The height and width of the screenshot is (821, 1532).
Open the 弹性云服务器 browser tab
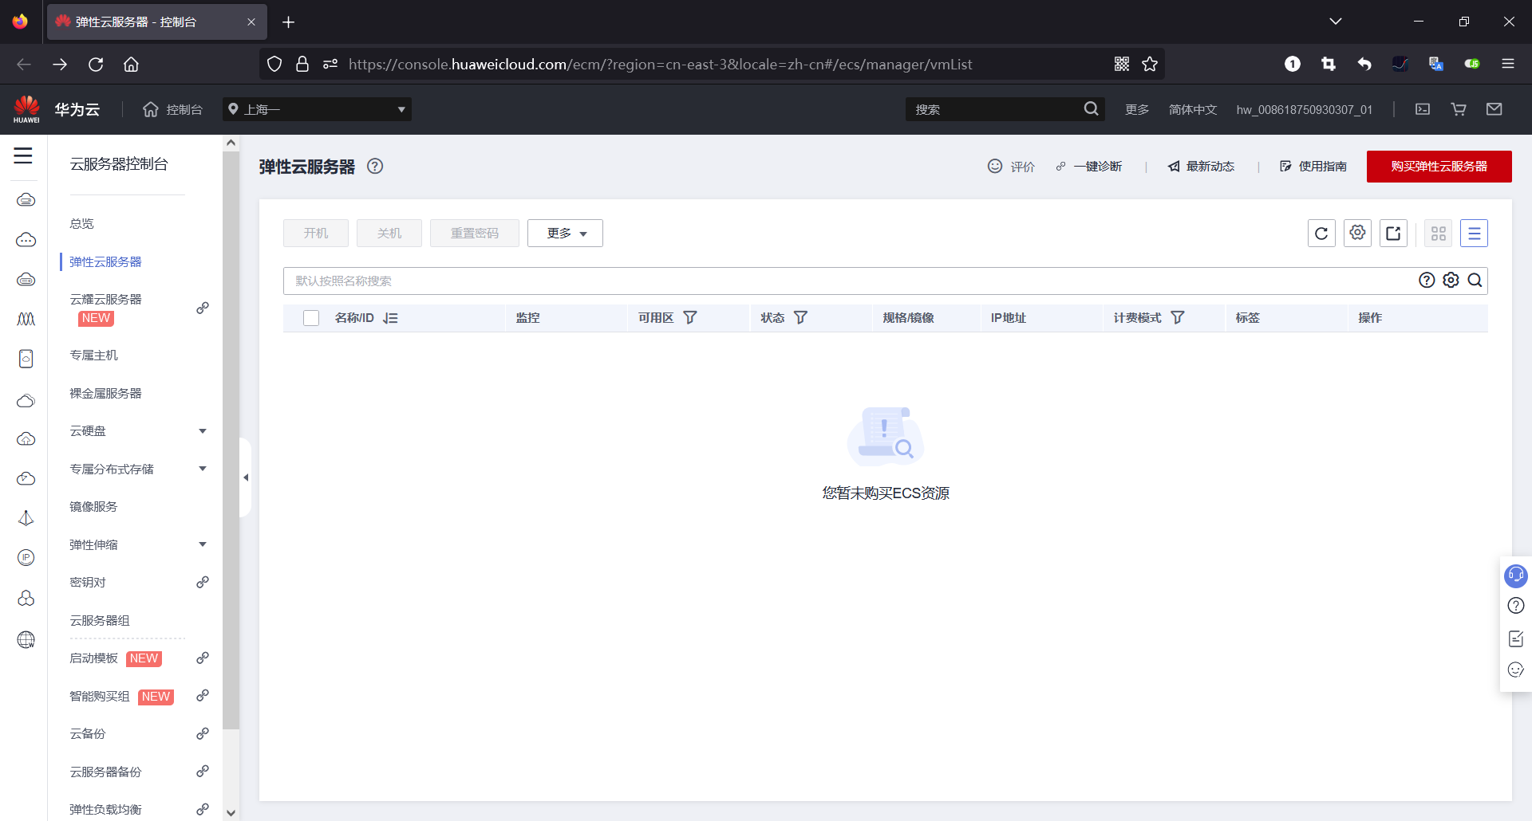point(144,22)
